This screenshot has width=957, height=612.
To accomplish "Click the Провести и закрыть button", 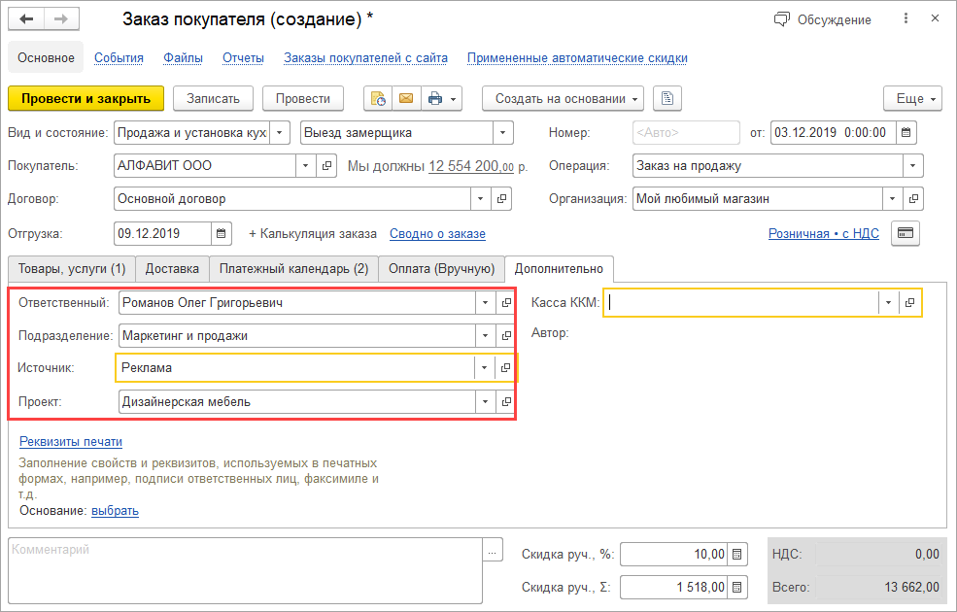I will pyautogui.click(x=86, y=98).
